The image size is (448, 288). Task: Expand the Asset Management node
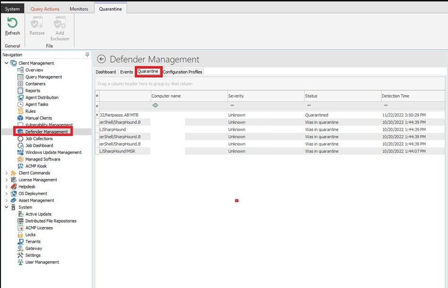coord(6,200)
